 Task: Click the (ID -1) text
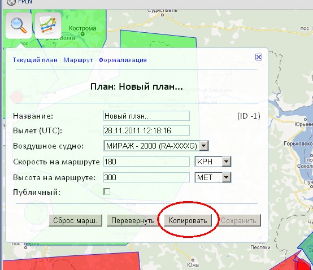click(x=249, y=116)
